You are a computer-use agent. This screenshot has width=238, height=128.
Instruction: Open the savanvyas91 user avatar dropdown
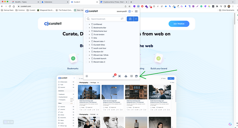tap(131, 11)
